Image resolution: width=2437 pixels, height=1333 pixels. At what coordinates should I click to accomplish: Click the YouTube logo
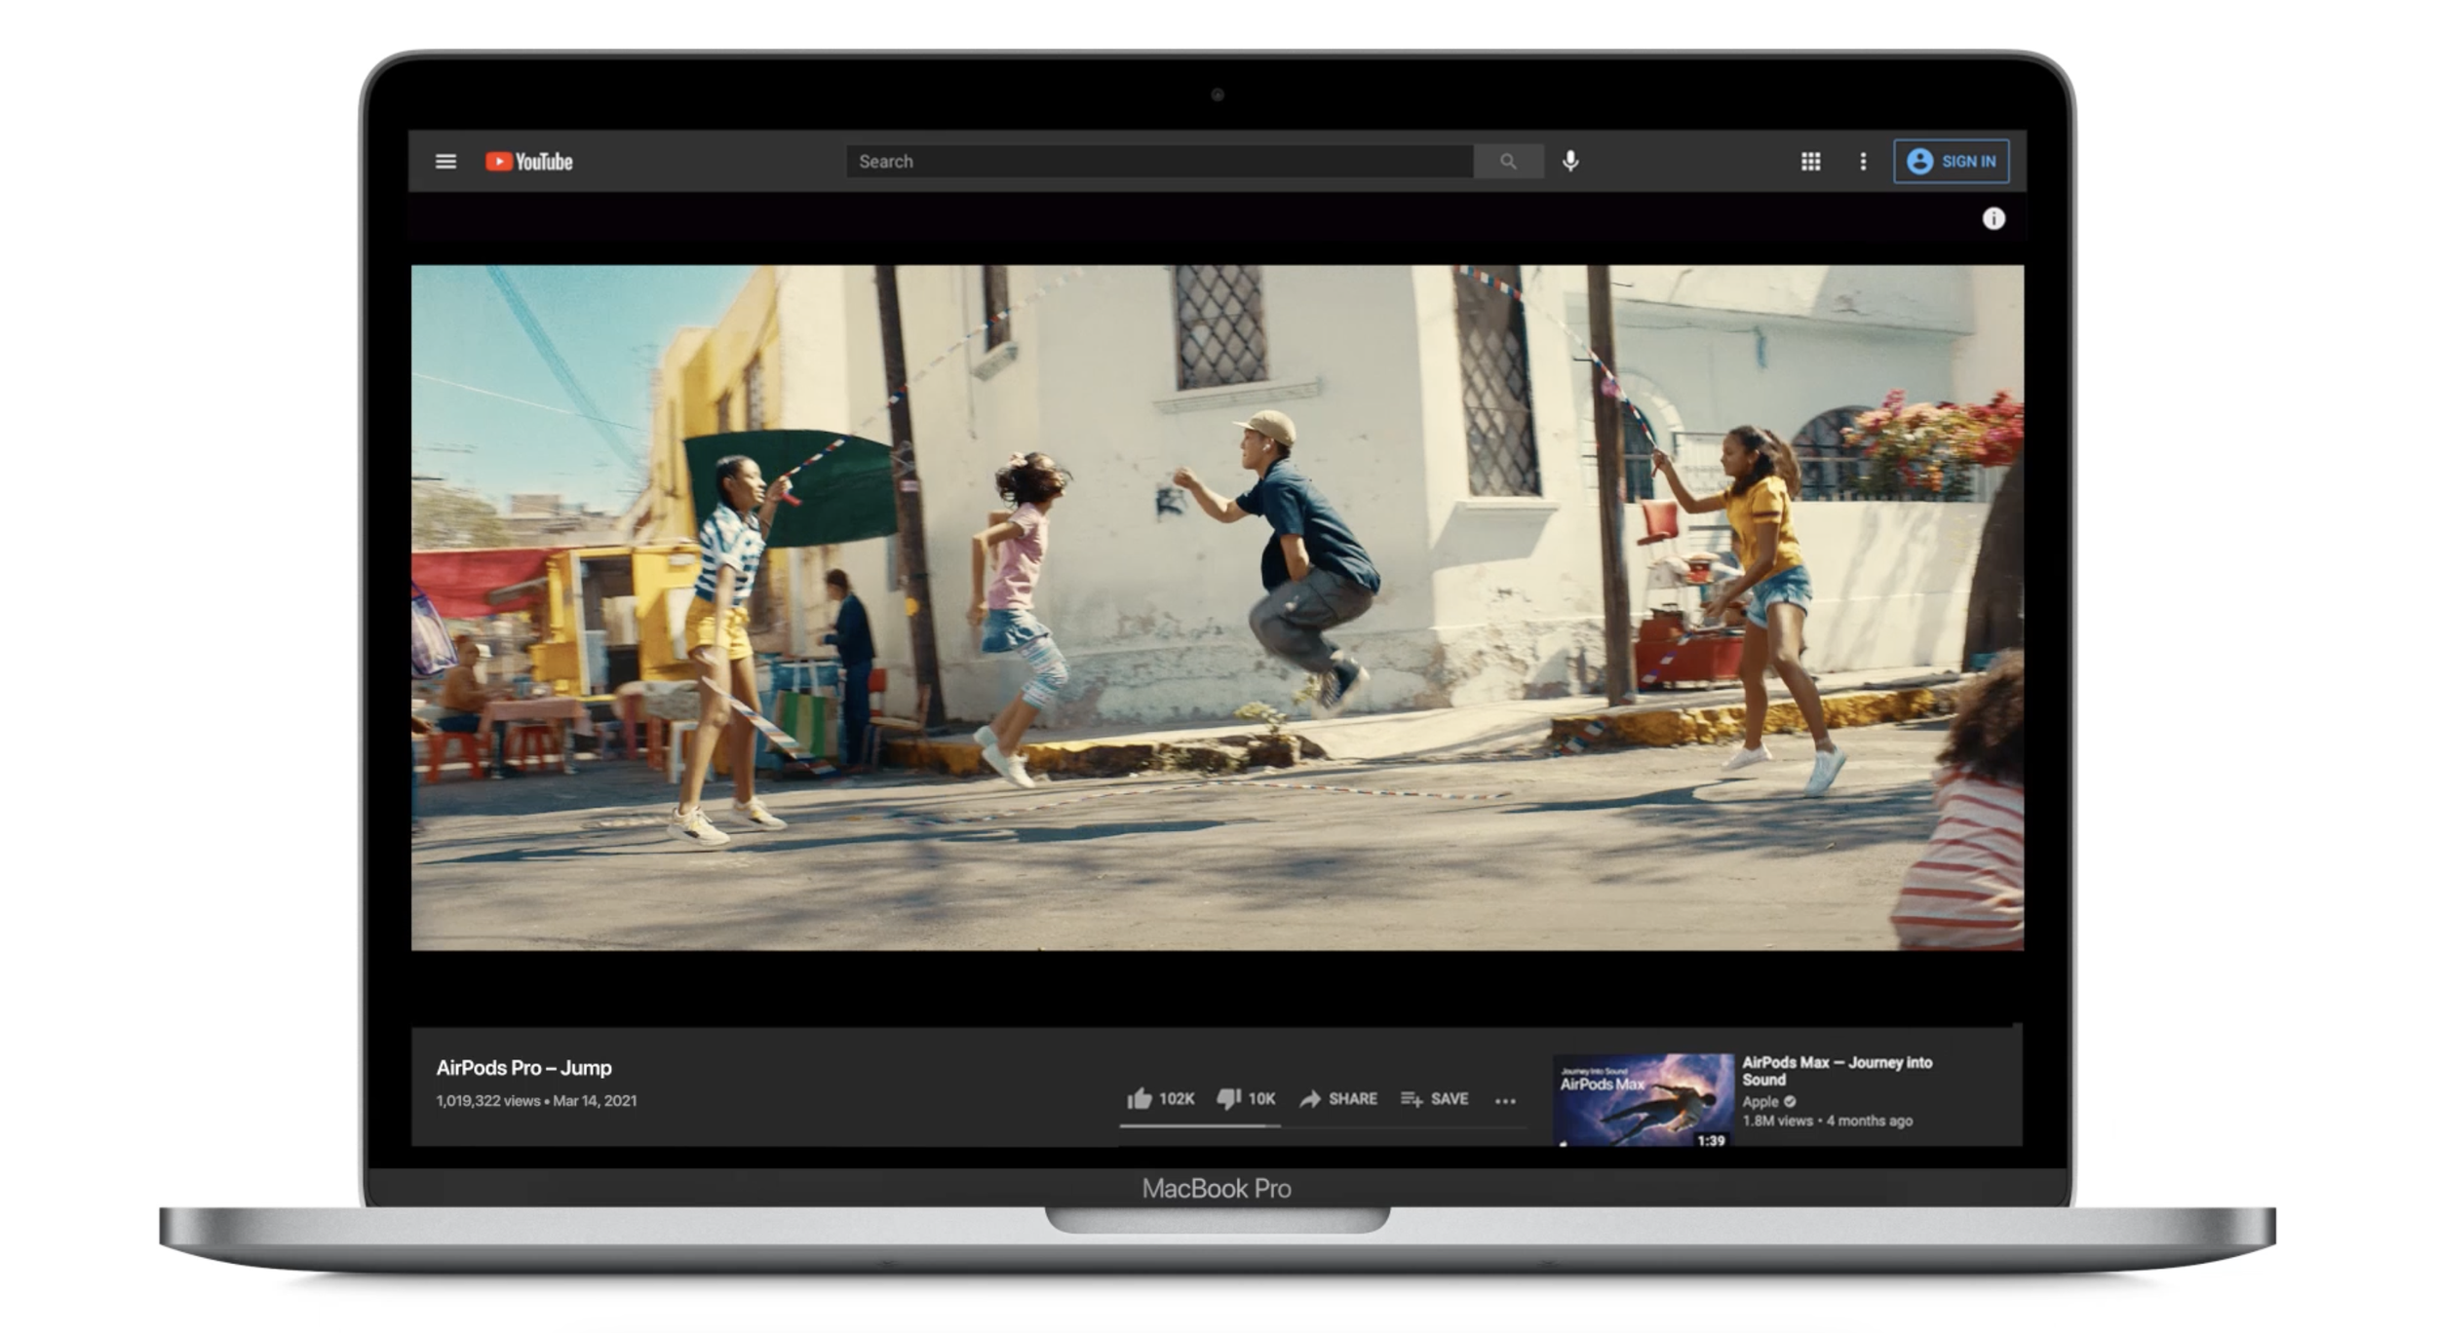coord(529,162)
